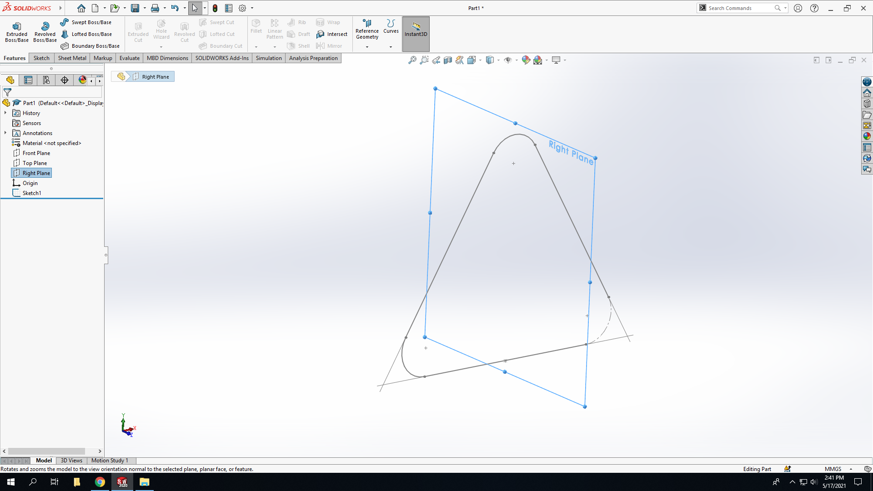Open File Explorer from the taskbar
The width and height of the screenshot is (873, 491).
pyautogui.click(x=144, y=482)
